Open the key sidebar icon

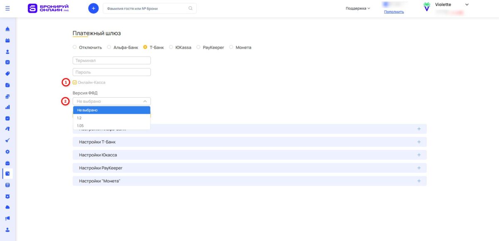coord(7,129)
